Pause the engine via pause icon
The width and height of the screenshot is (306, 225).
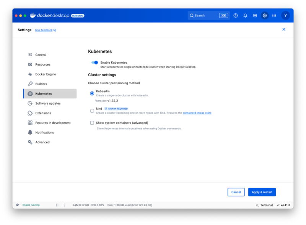[57, 205]
